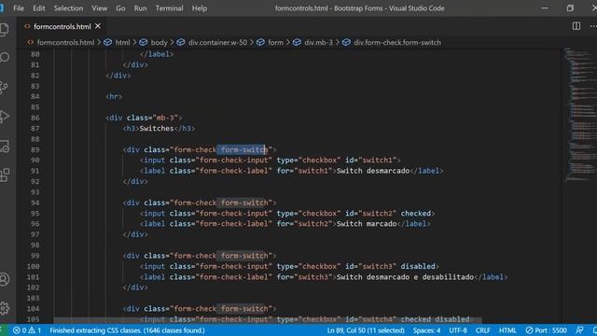Change language mode via HTML status item
The image size is (597, 336).
pyautogui.click(x=507, y=330)
